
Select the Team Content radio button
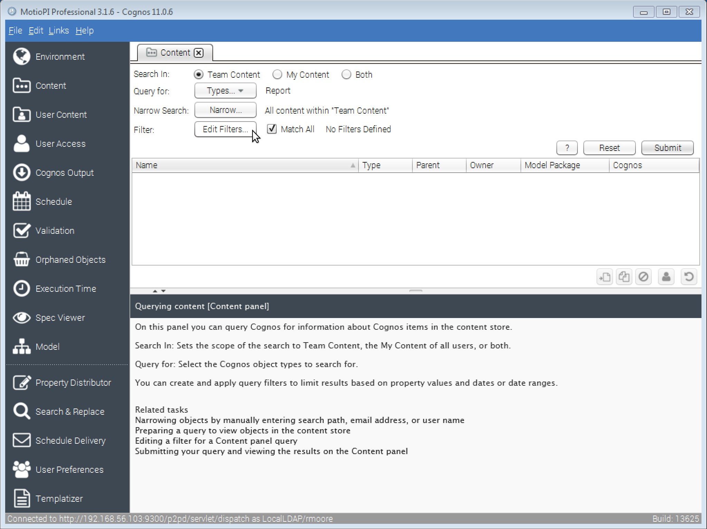(199, 75)
